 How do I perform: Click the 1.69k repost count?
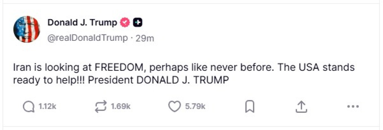coord(121,107)
